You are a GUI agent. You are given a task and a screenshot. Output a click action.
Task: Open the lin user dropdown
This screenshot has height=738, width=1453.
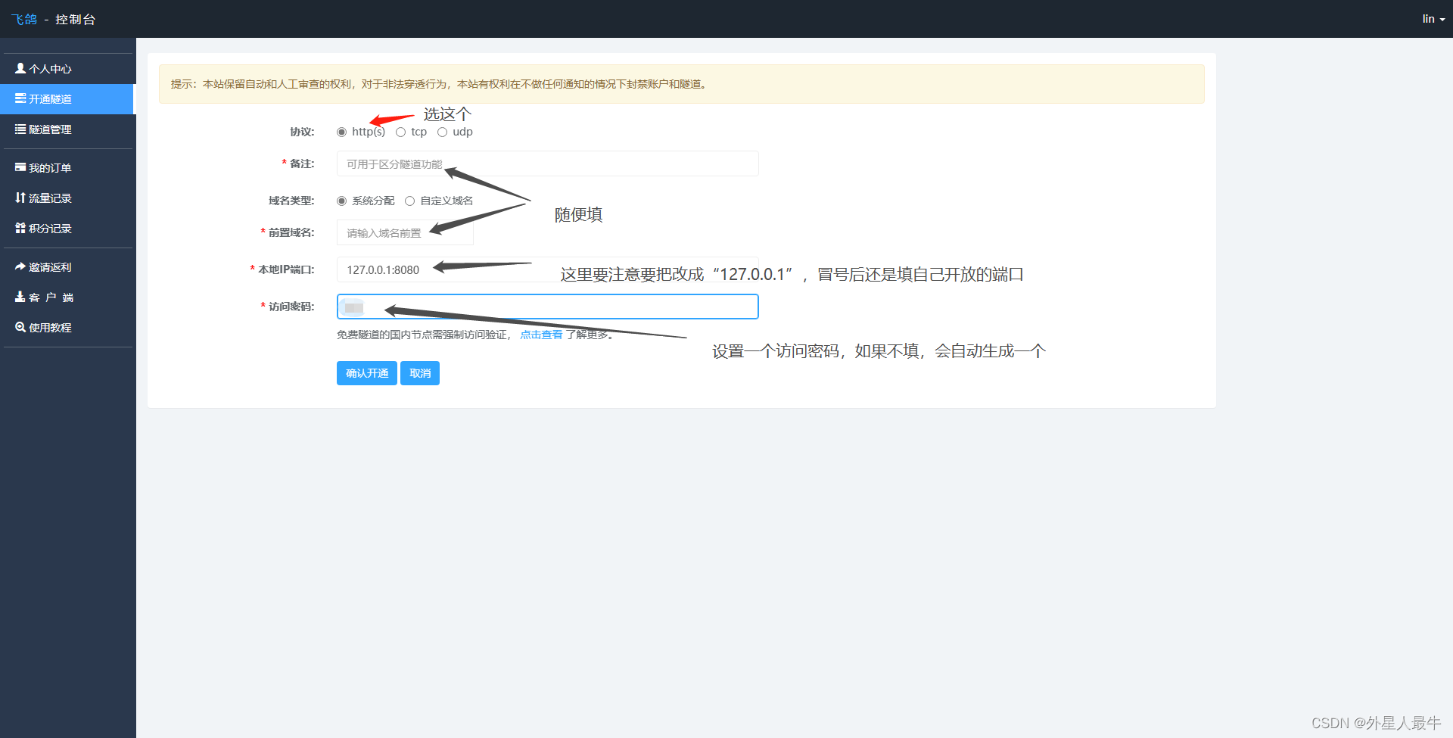click(1433, 19)
